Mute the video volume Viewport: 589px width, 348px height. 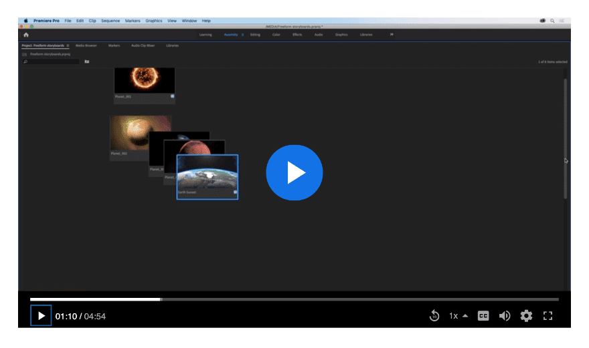coord(505,316)
